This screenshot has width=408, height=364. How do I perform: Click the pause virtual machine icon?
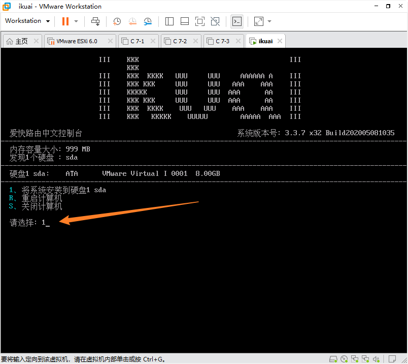65,21
